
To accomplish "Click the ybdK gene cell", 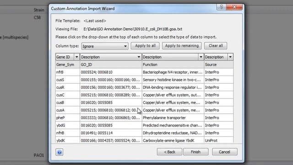I will [x=67, y=140].
